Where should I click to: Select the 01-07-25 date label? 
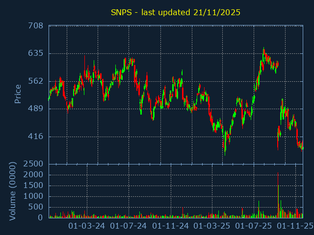click(x=254, y=226)
